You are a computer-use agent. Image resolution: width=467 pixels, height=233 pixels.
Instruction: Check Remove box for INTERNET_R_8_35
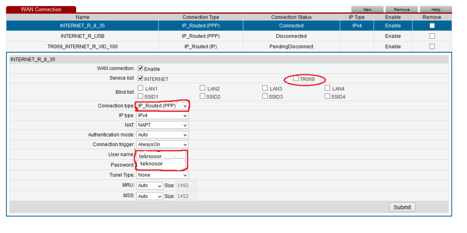point(432,25)
